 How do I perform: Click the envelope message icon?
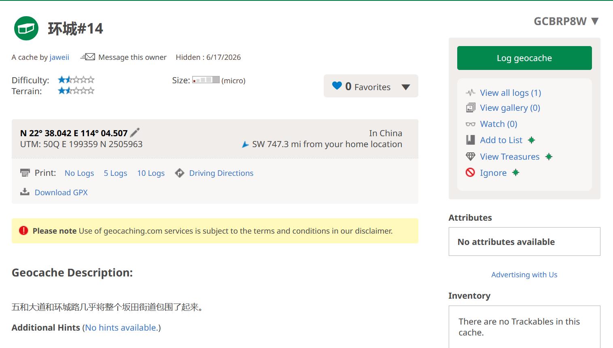[x=87, y=57]
